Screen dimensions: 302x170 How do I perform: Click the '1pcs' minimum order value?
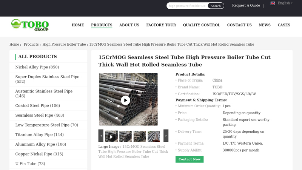[226, 106]
